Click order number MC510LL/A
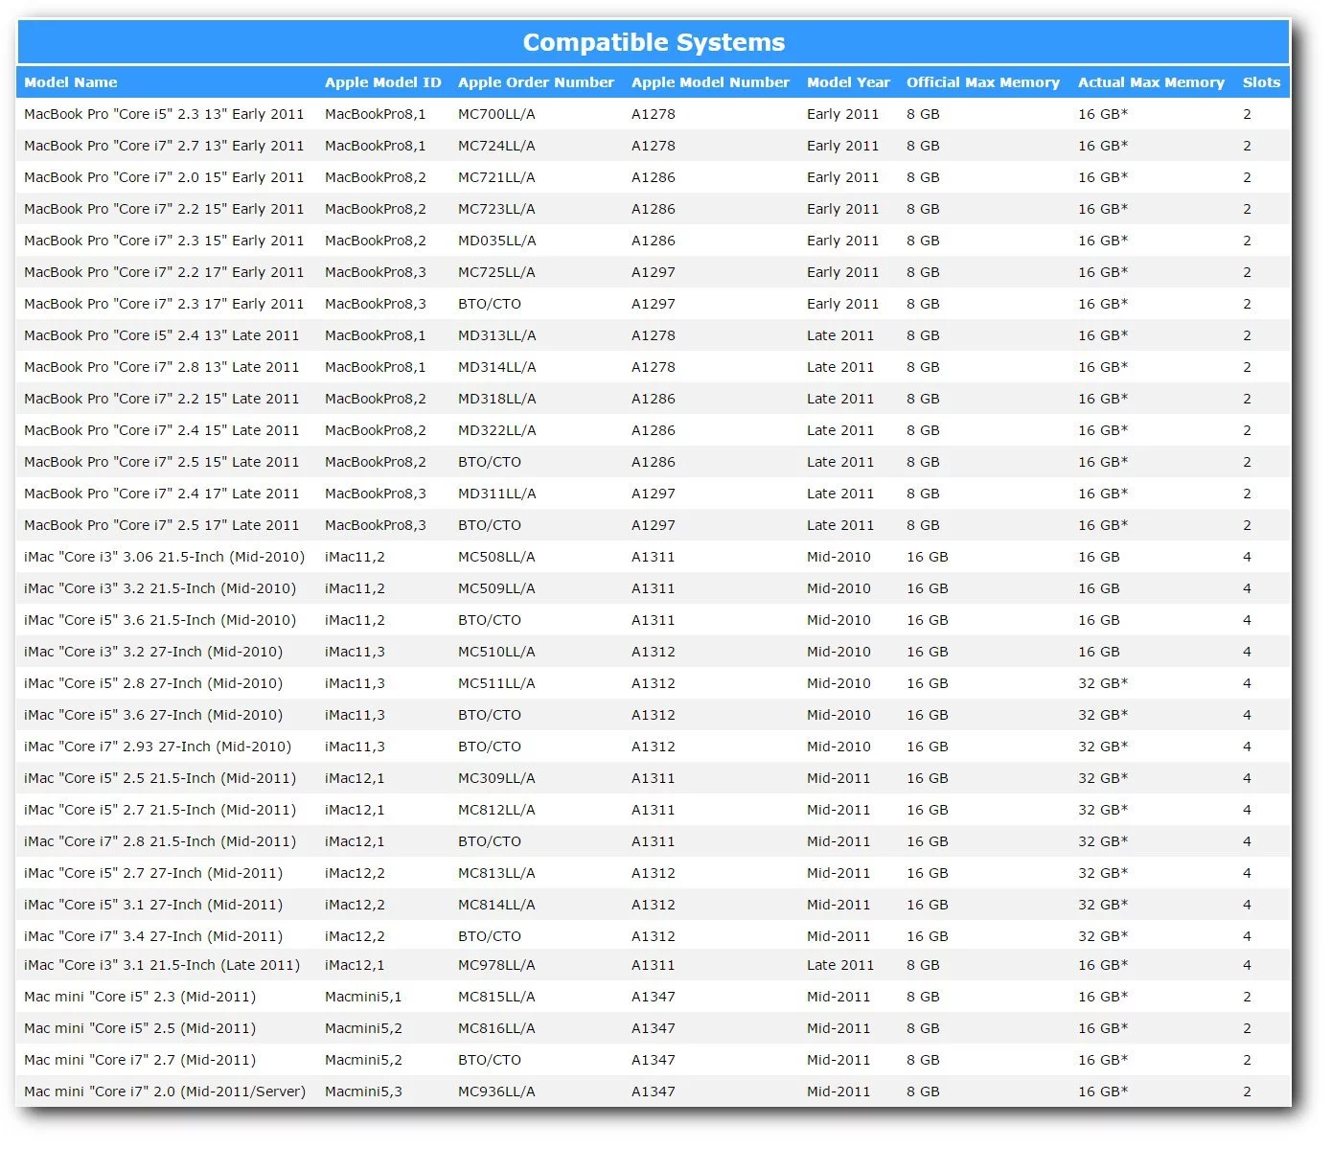Viewport: 1332px width, 1149px height. [x=496, y=652]
